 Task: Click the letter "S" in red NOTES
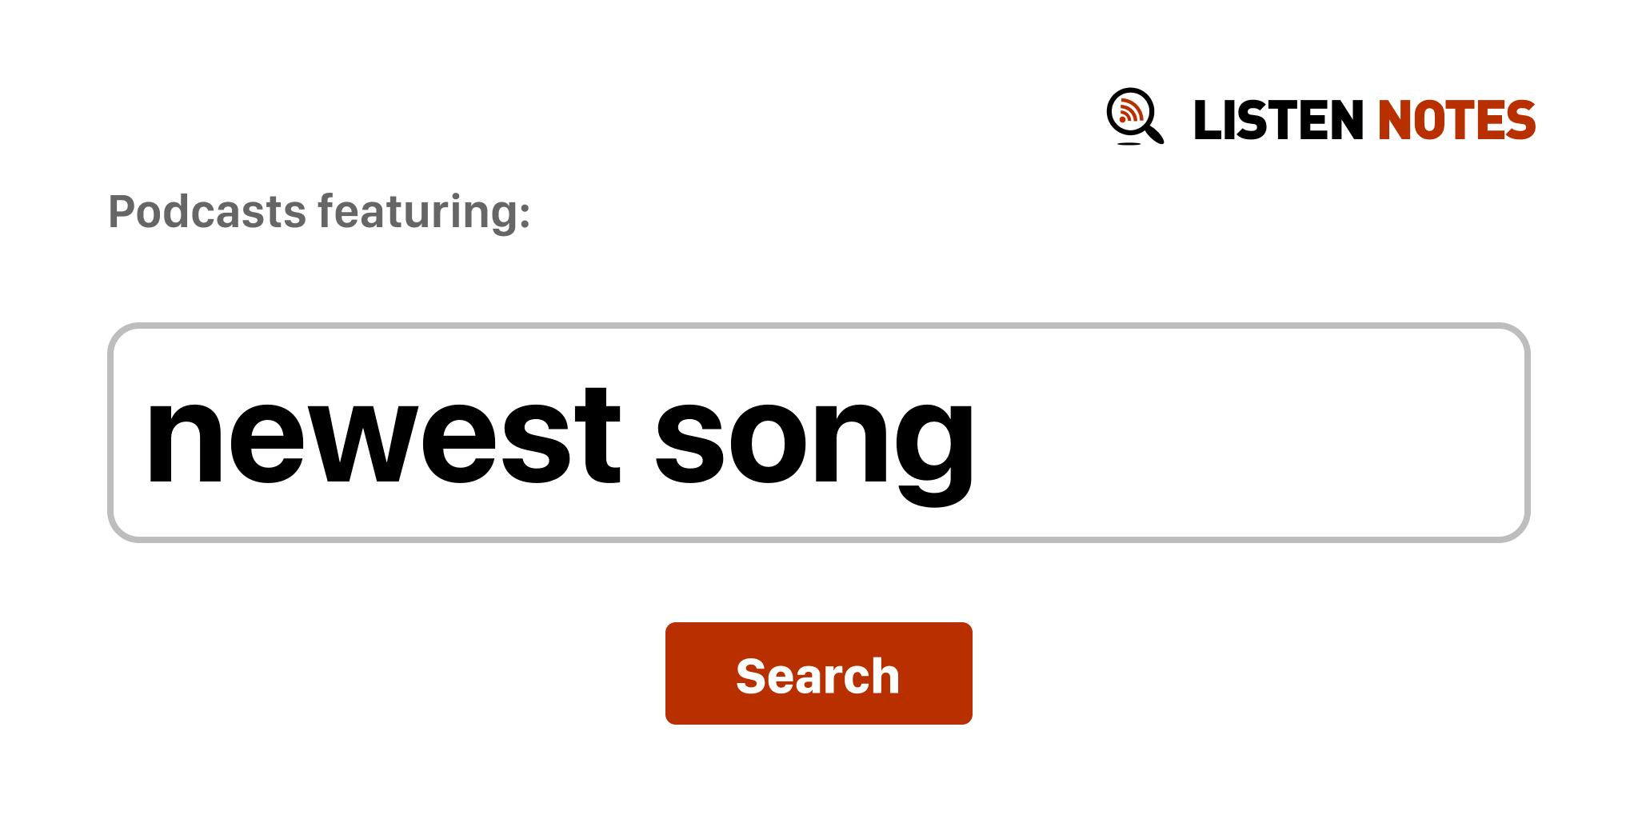click(1520, 121)
